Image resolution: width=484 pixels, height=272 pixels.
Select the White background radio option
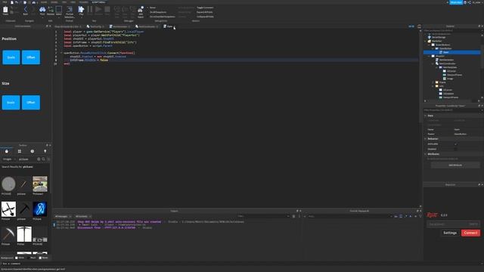click(17, 258)
